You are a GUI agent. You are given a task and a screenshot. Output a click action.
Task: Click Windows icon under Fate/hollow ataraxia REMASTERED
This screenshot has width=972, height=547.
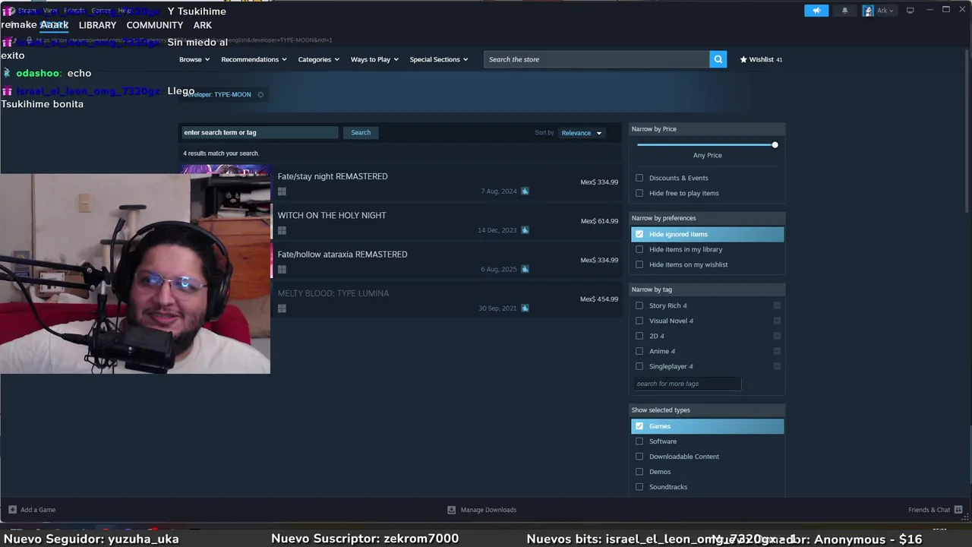pos(282,269)
